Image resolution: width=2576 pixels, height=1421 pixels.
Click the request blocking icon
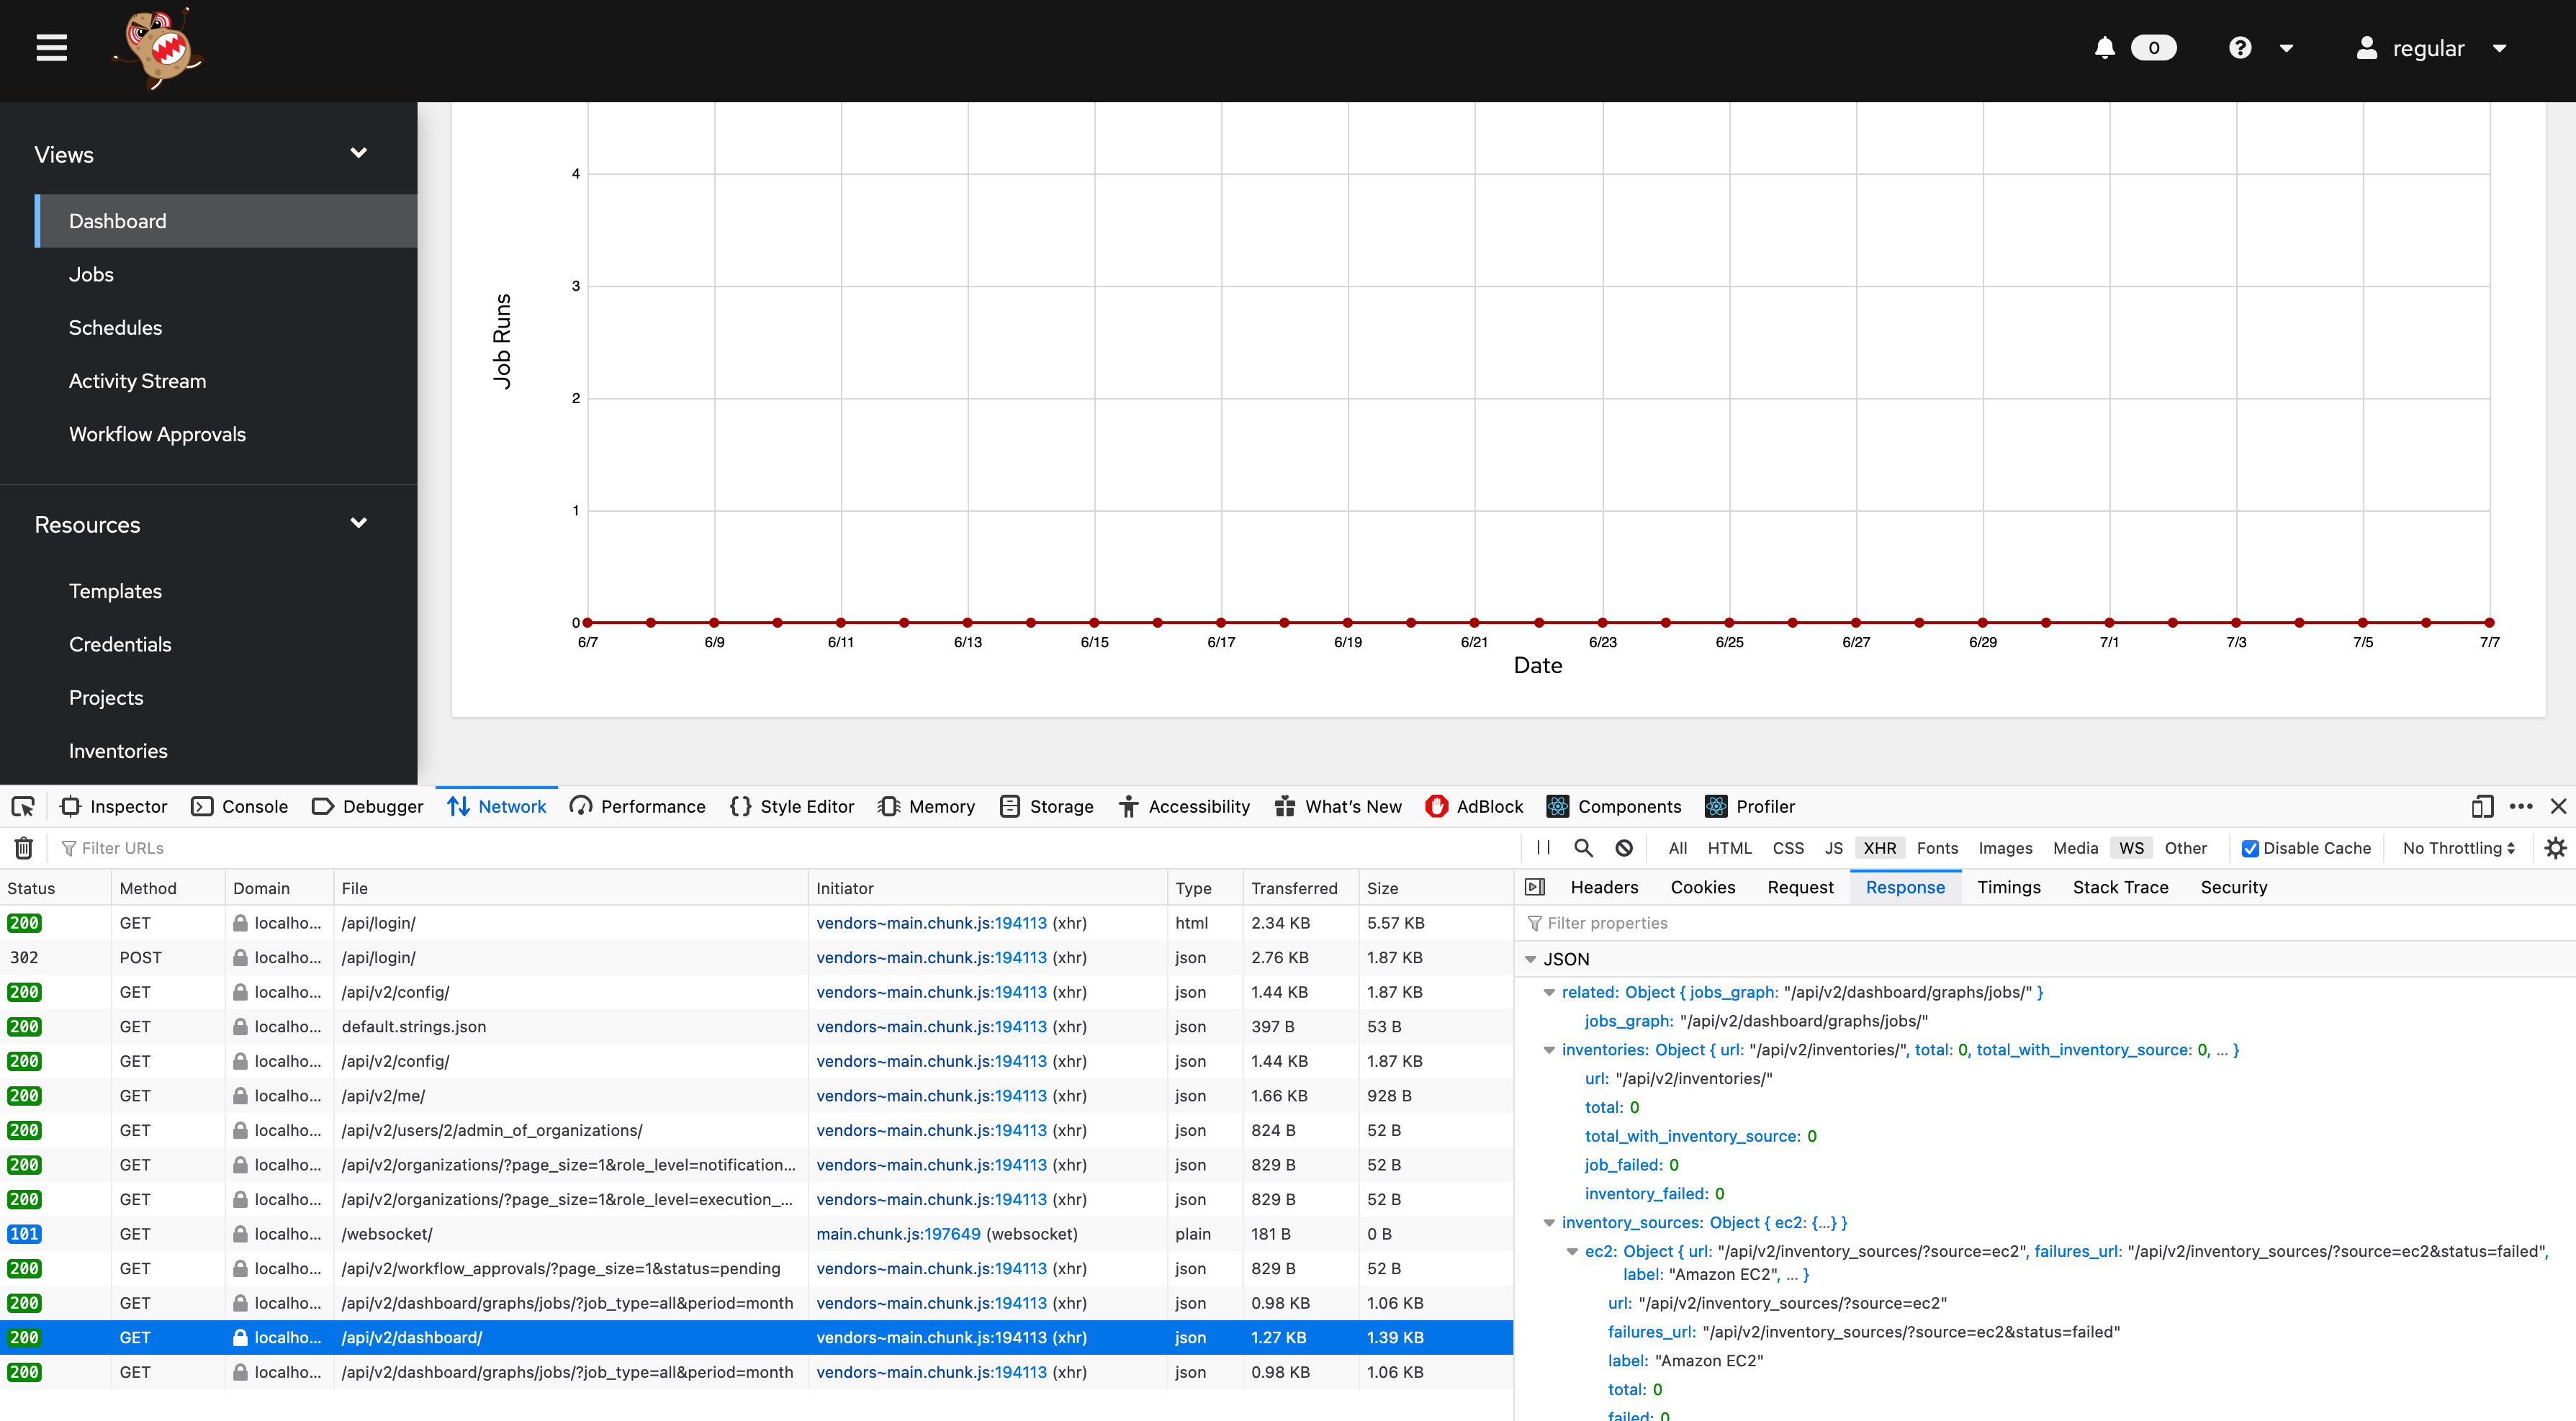pyautogui.click(x=1624, y=848)
